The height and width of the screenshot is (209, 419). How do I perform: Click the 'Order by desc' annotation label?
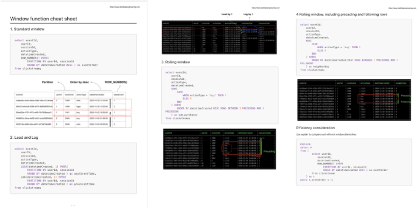(x=80, y=83)
